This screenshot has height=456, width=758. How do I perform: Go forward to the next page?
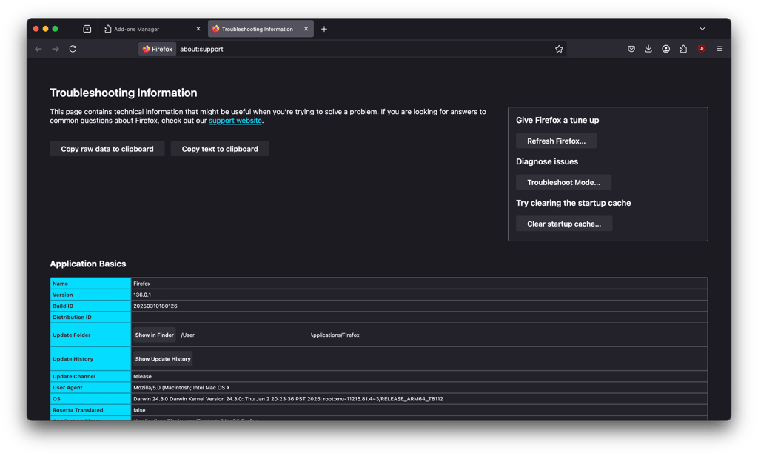(56, 49)
